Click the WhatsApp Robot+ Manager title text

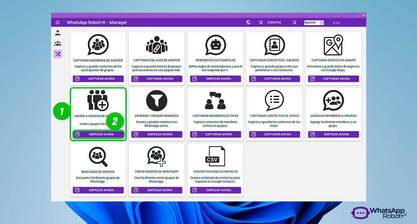97,23
